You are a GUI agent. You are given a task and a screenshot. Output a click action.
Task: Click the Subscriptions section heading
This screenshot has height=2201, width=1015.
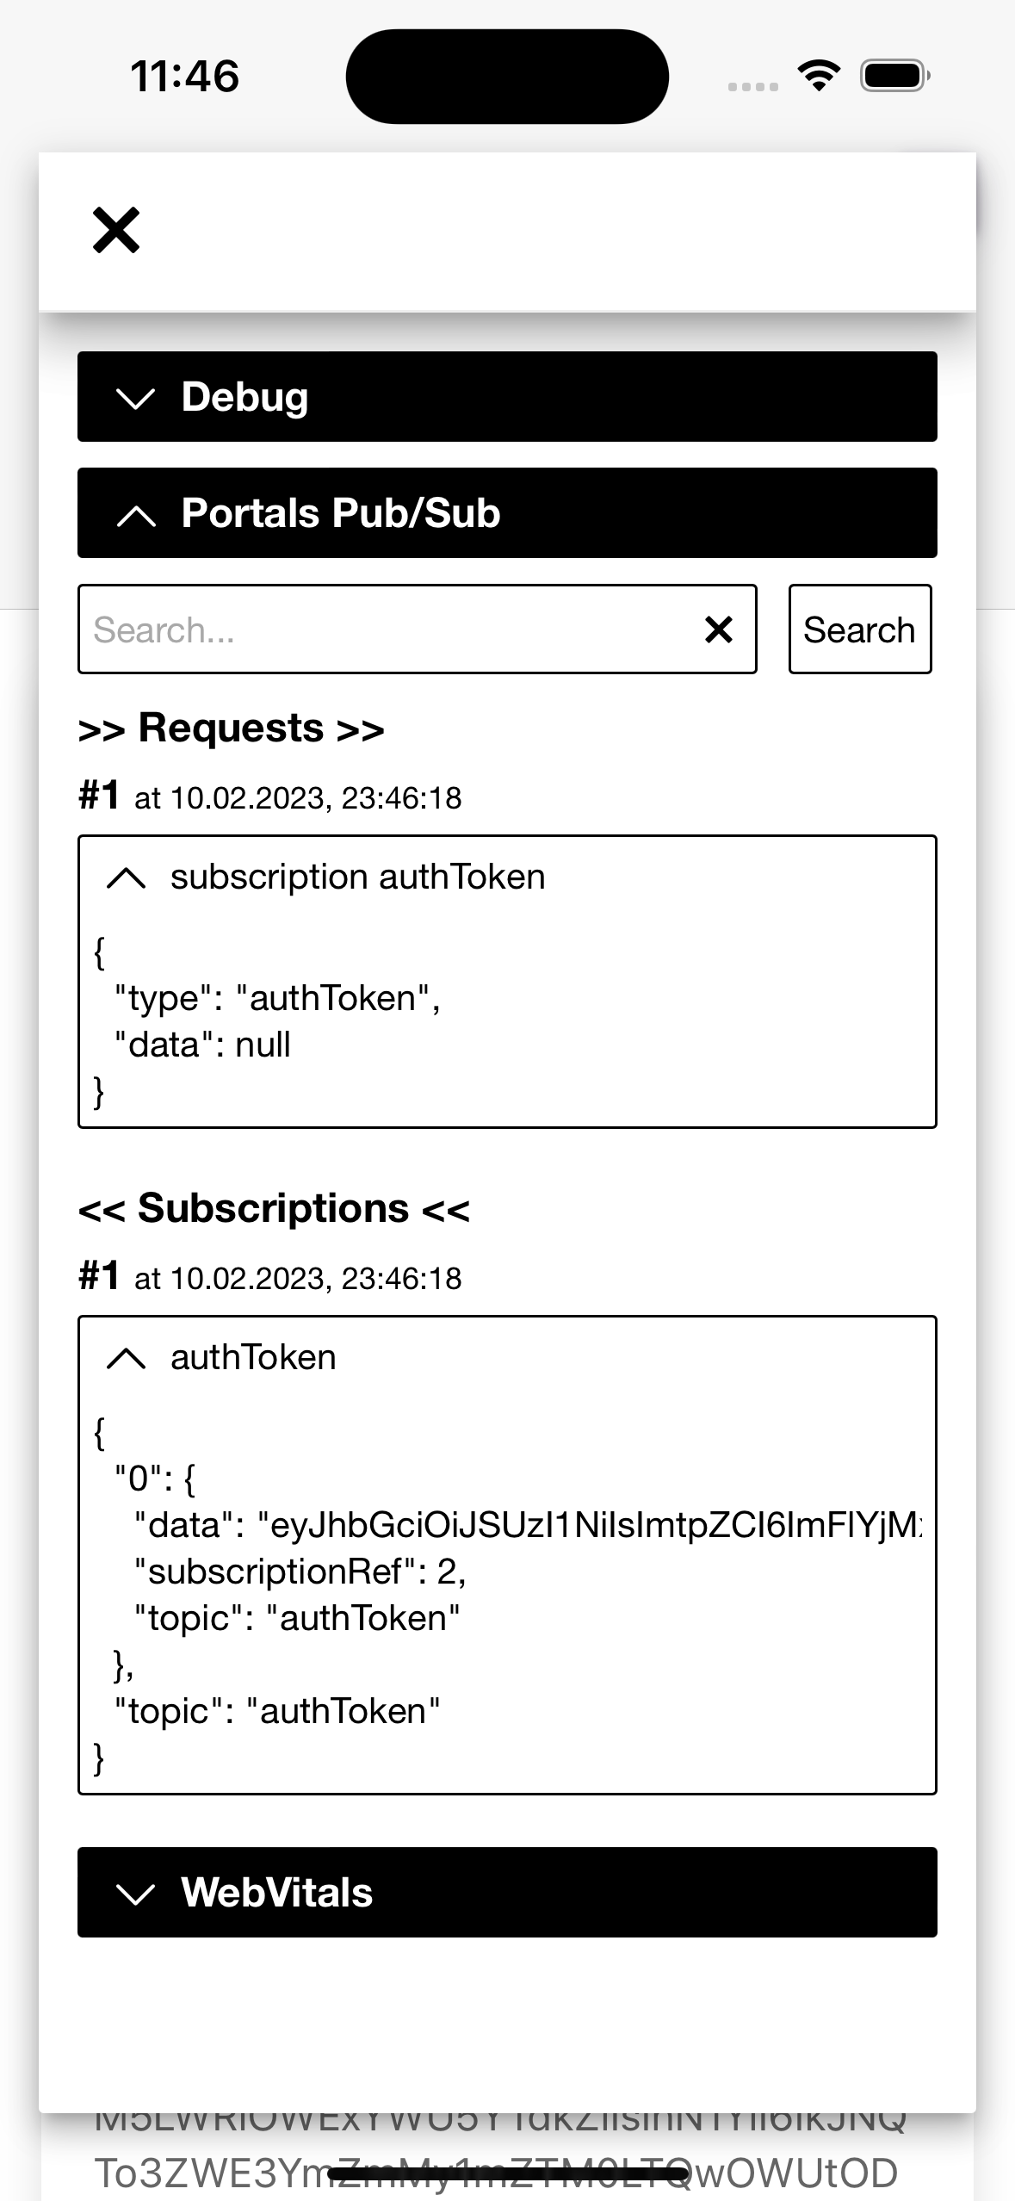tap(274, 1209)
